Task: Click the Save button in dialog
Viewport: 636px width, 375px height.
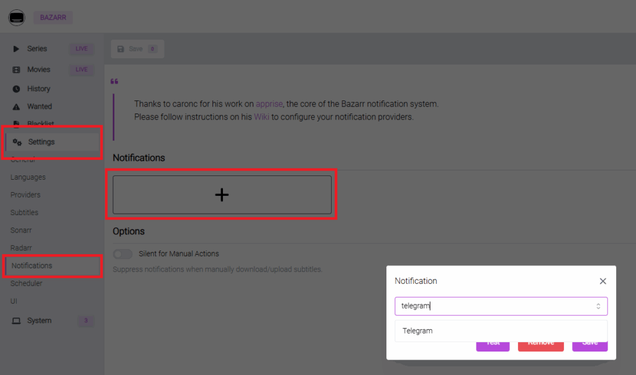Action: [x=590, y=345]
